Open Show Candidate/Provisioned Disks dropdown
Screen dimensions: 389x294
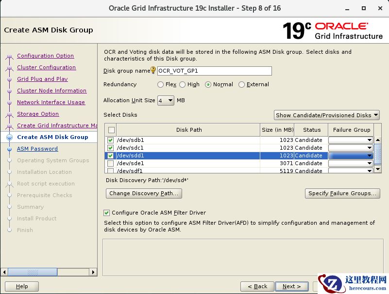(327, 115)
